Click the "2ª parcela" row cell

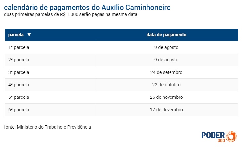pos(19,60)
